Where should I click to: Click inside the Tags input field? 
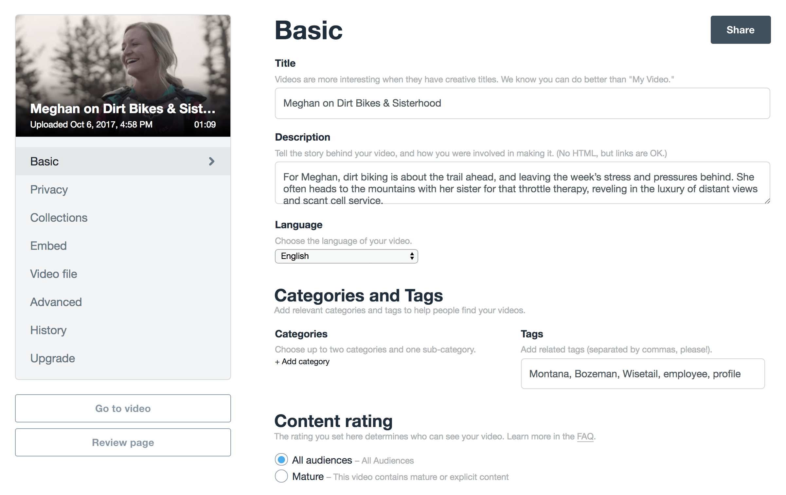[x=642, y=374]
